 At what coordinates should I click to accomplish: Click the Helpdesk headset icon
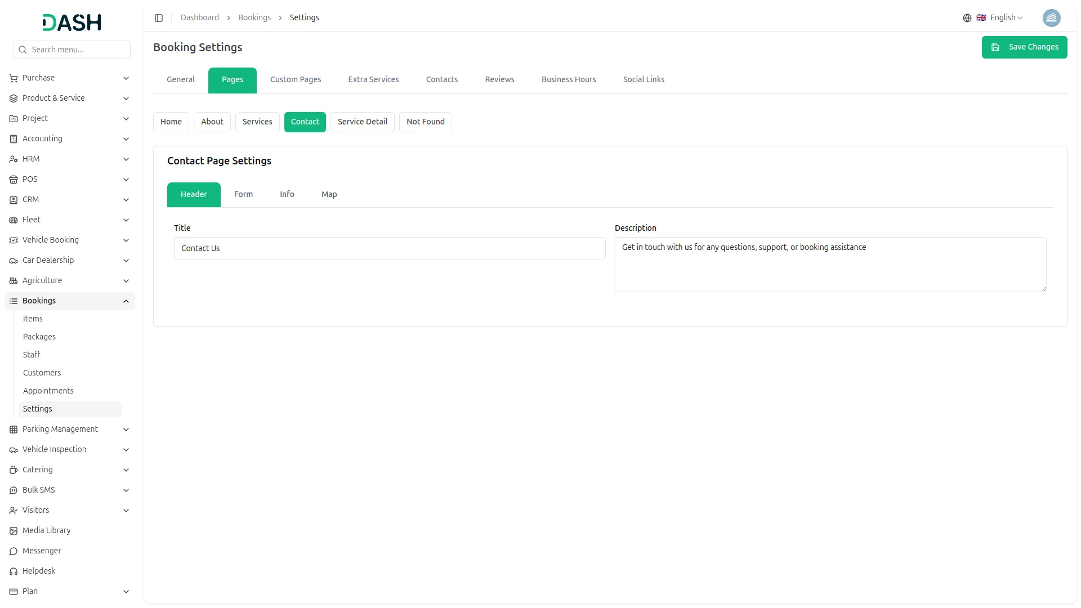(14, 571)
